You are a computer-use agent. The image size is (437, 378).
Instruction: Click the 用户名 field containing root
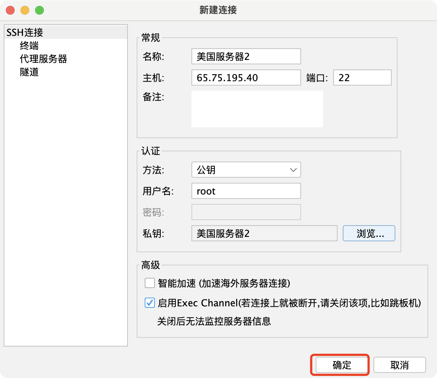[246, 191]
